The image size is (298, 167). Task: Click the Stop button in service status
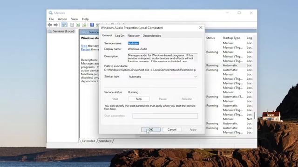[x=139, y=99]
